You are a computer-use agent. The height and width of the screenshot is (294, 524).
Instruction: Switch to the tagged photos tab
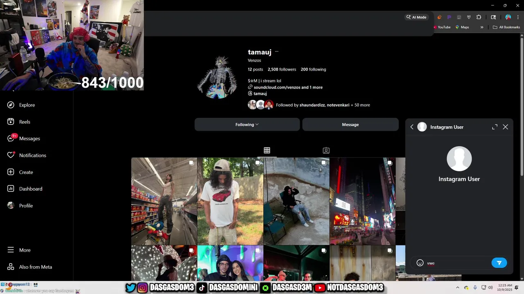tap(326, 150)
